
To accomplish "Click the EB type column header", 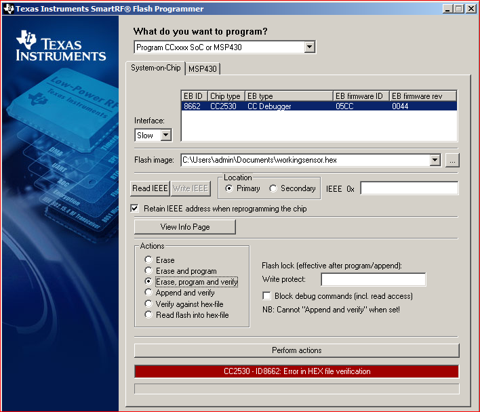I will (289, 96).
